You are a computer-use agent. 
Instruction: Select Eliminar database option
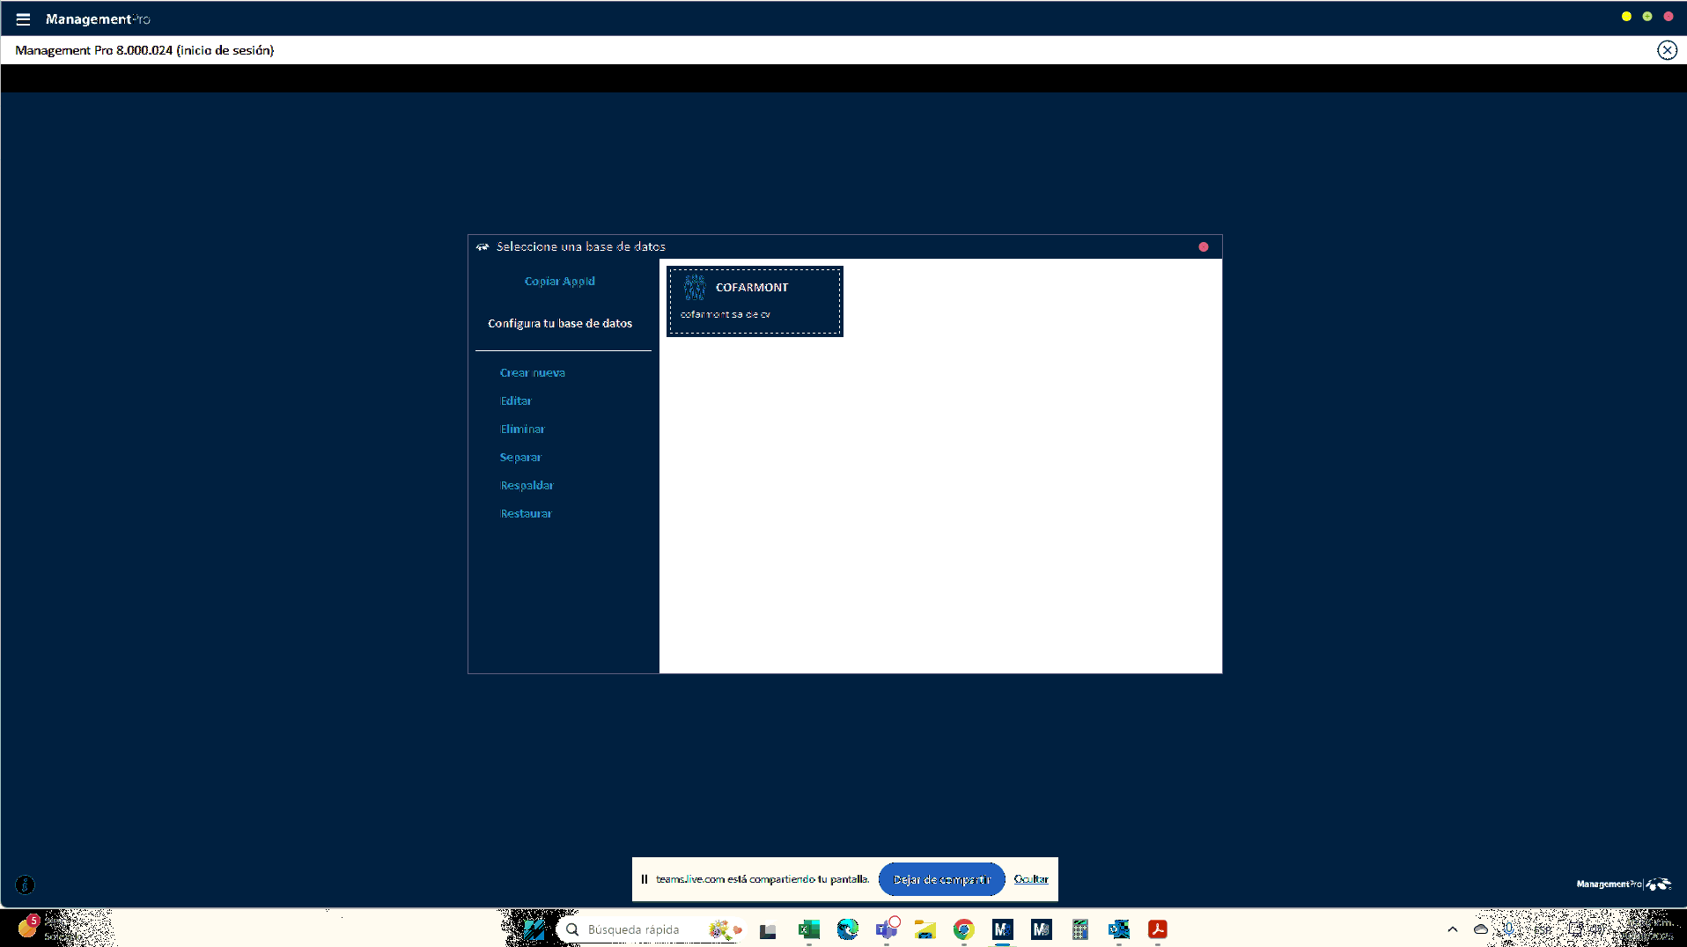pos(522,429)
